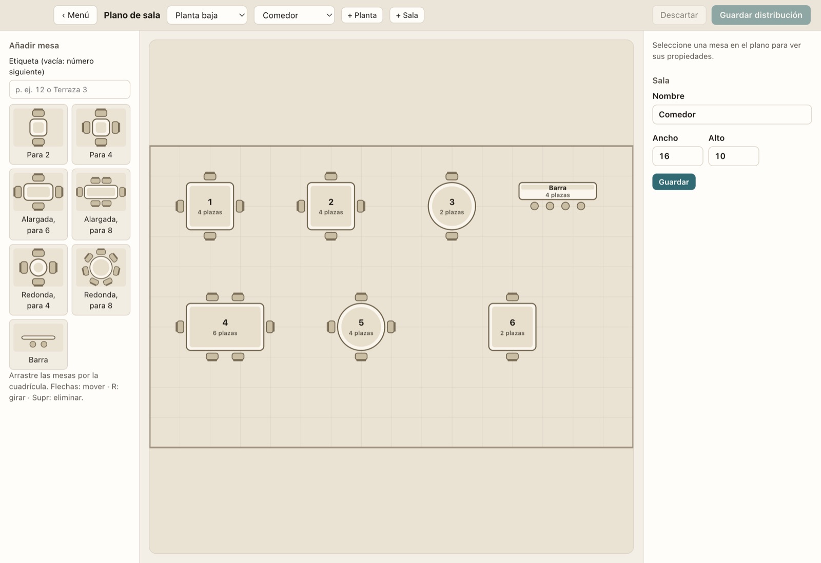Choose the 'Redonda, para 4' table tile
Viewport: 821px width, 563px height.
coord(38,279)
